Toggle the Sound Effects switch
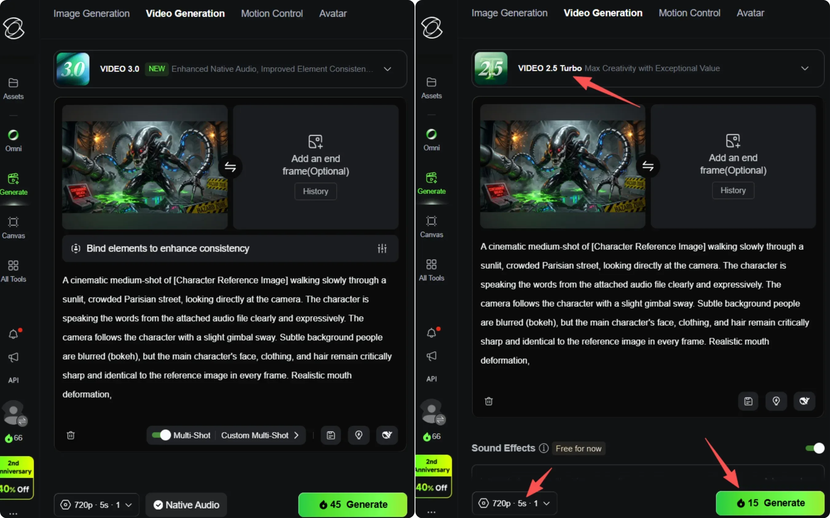 pyautogui.click(x=815, y=448)
